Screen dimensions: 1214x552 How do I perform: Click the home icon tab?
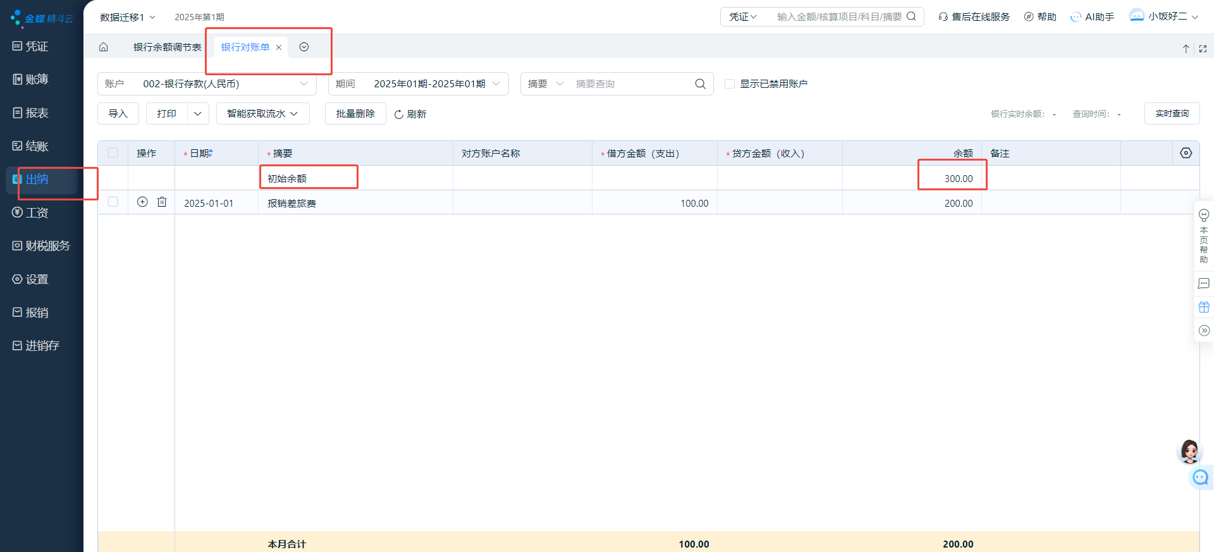point(104,47)
